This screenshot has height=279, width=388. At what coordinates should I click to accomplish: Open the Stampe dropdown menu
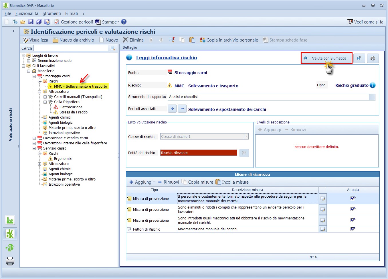[107, 22]
